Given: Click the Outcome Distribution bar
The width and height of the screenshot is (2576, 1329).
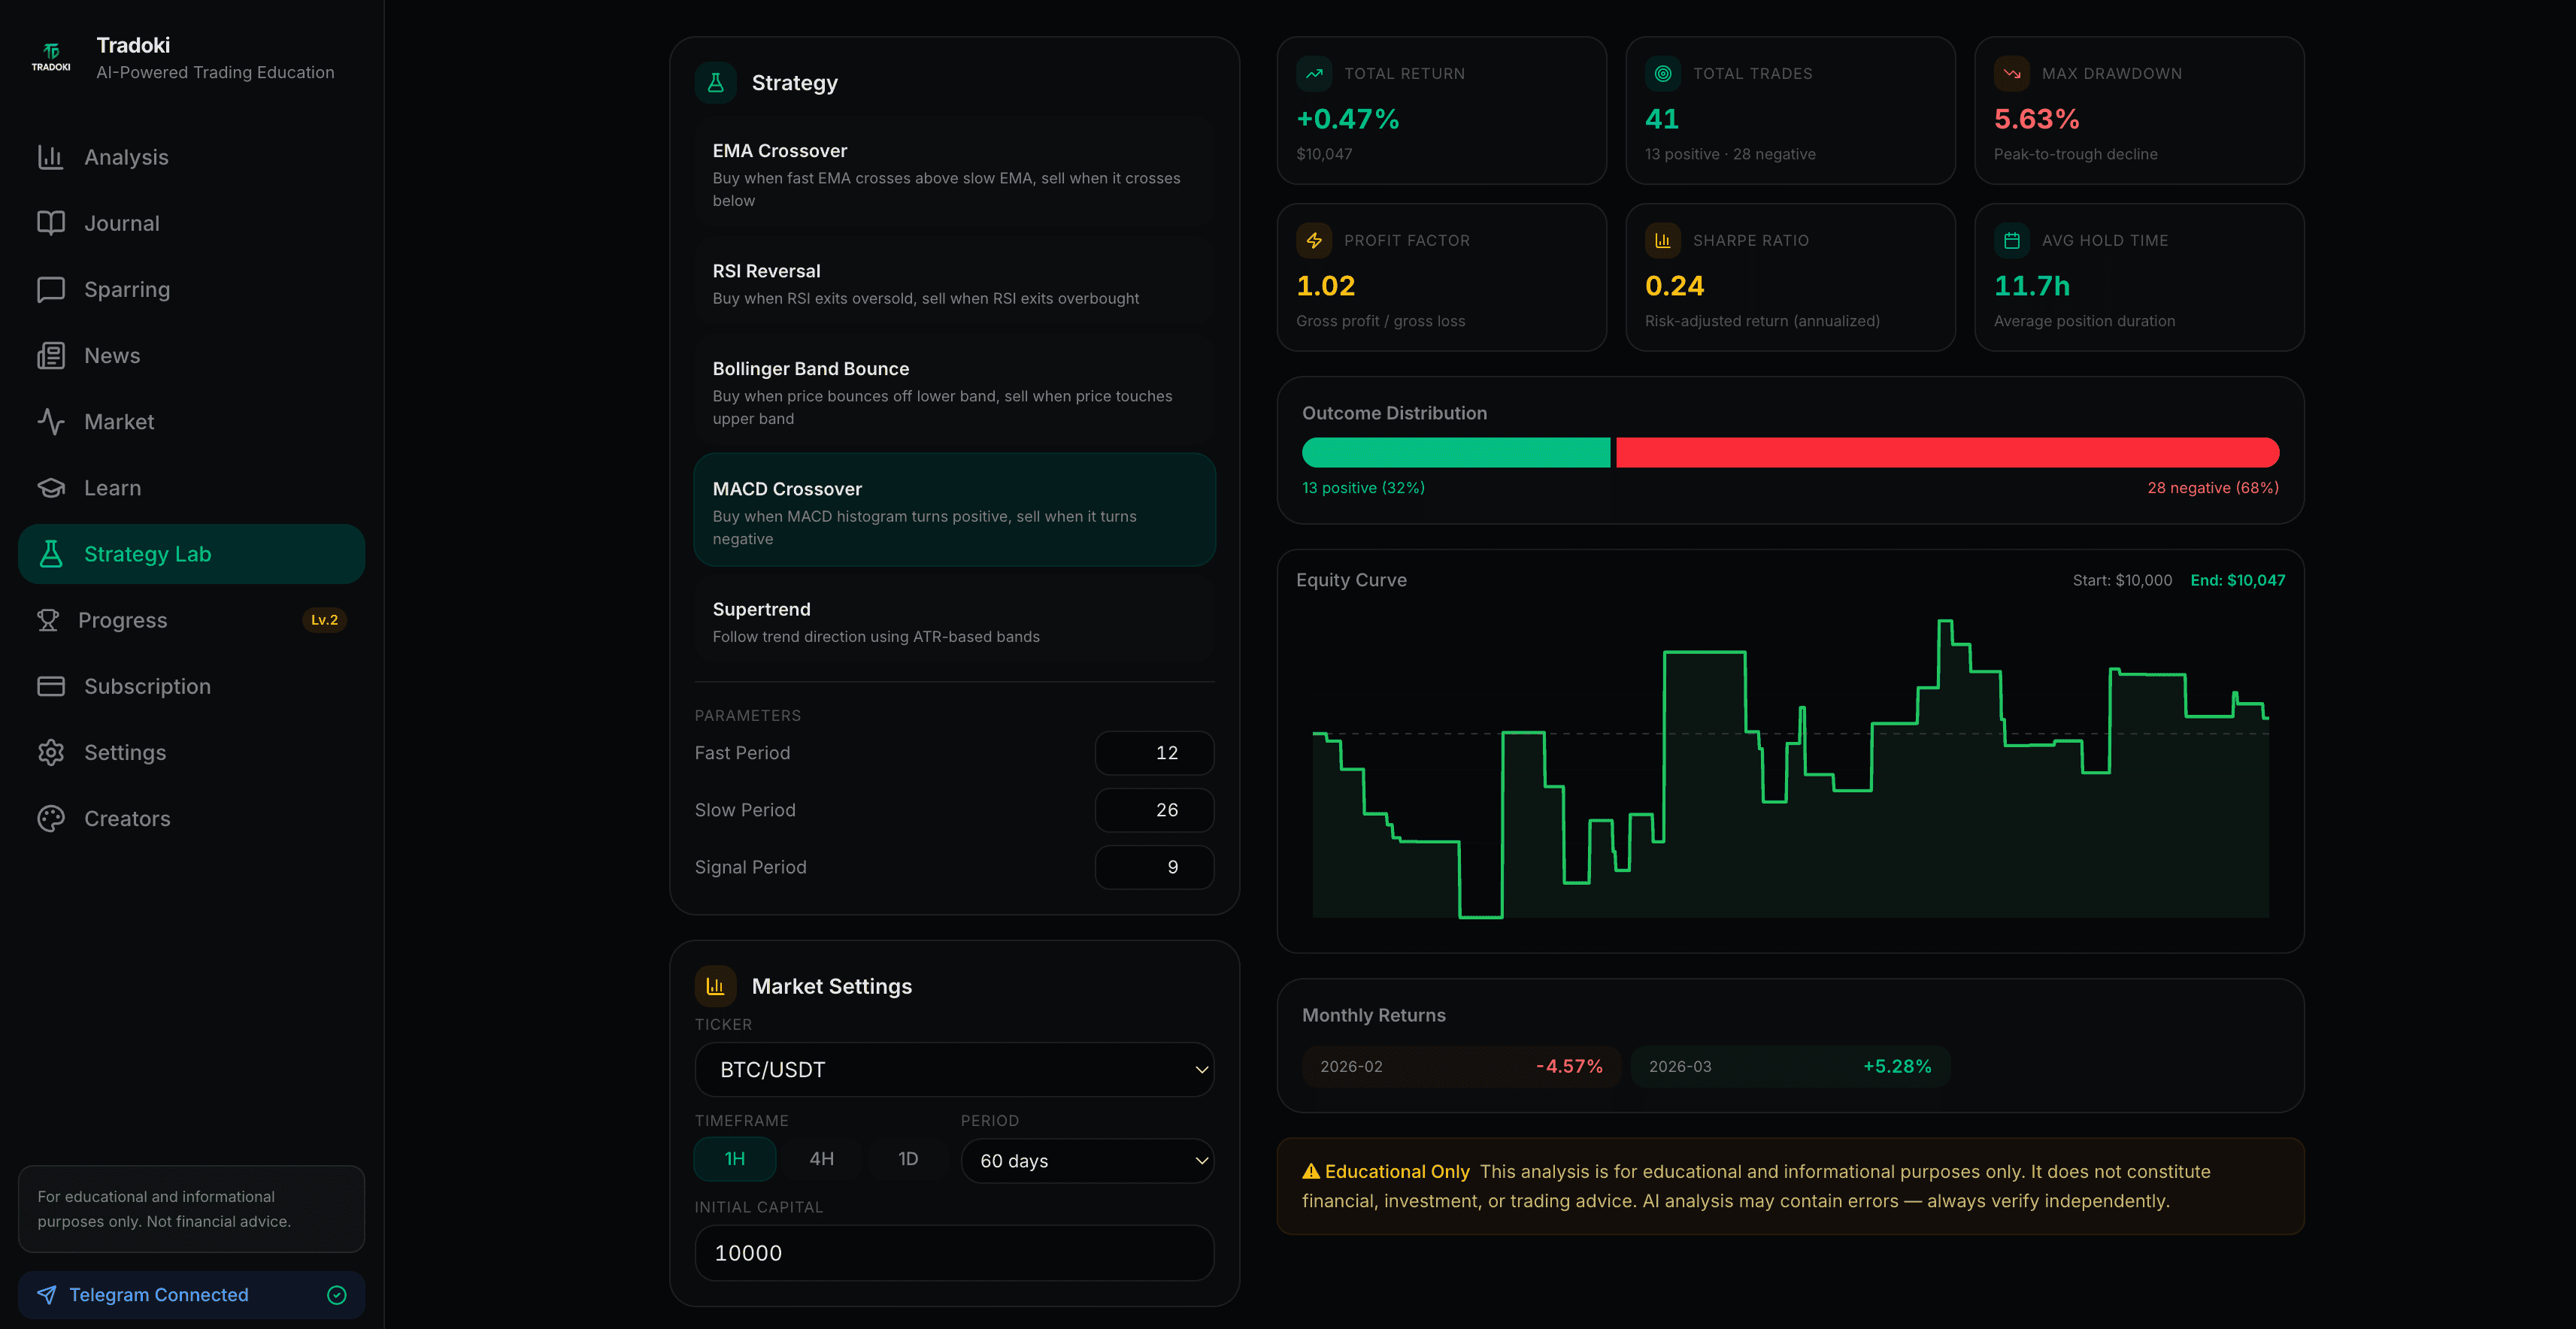Looking at the screenshot, I should click(x=1790, y=452).
